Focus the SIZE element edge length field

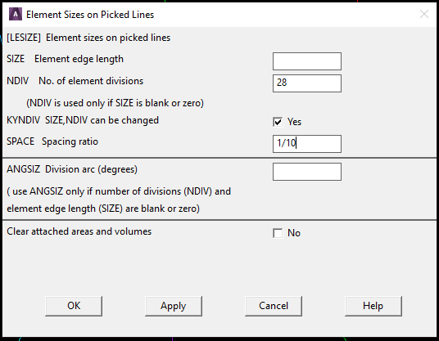[307, 61]
